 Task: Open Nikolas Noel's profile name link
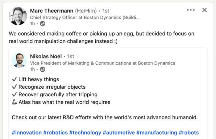click(x=46, y=57)
